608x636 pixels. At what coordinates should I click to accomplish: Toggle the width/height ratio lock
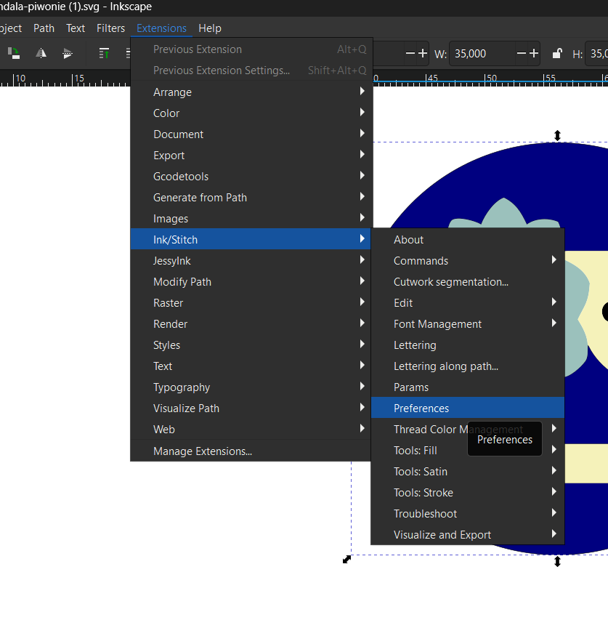(557, 54)
